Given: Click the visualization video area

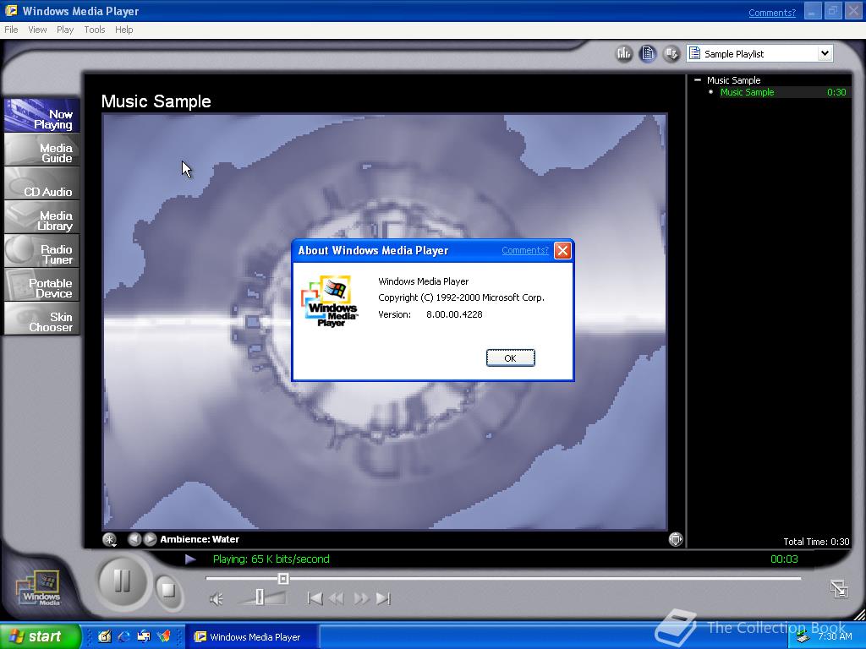Looking at the screenshot, I should [x=385, y=322].
